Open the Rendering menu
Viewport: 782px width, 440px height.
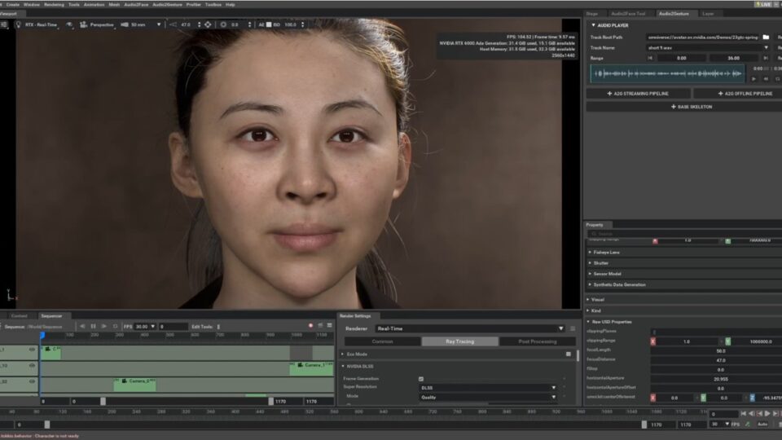point(54,5)
